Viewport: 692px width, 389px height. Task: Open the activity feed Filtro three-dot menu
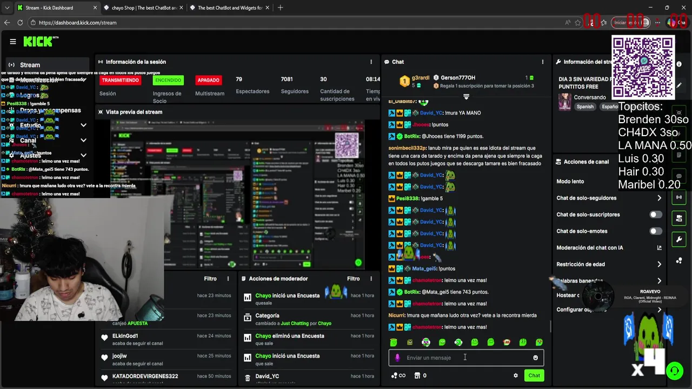coord(228,279)
